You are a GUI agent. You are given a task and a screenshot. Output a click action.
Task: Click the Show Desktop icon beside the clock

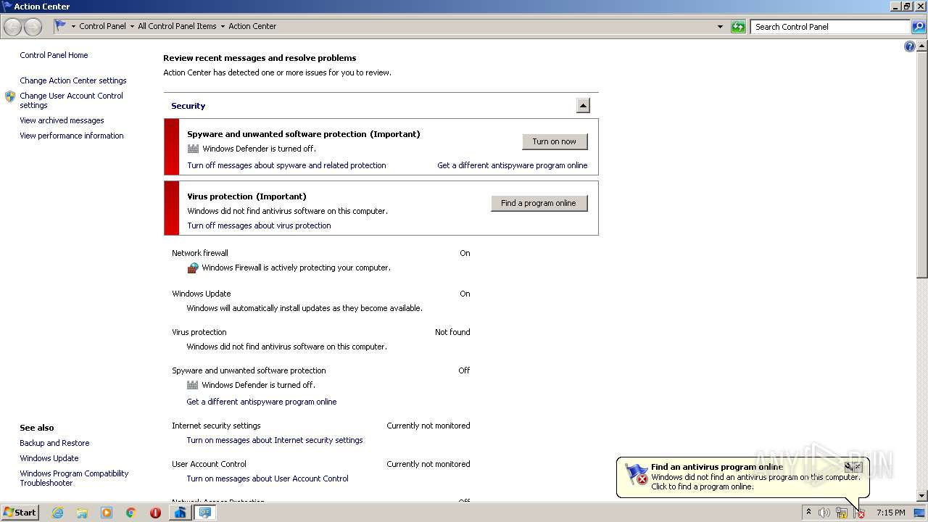[919, 513]
